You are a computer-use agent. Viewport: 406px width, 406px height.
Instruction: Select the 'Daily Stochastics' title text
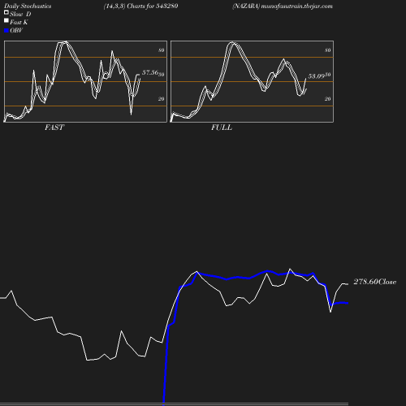pos(28,6)
